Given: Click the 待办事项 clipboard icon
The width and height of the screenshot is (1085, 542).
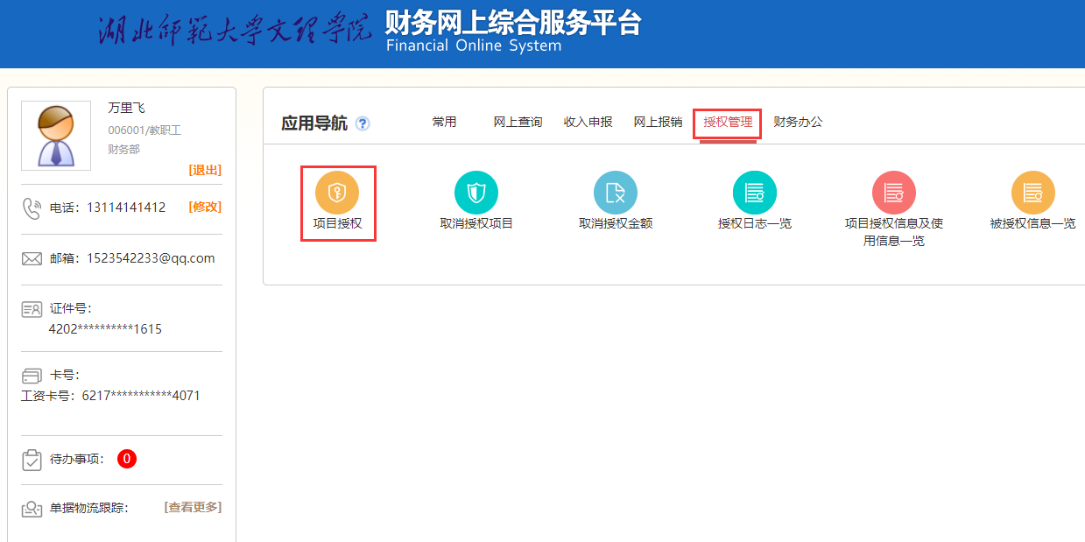Looking at the screenshot, I should (x=32, y=459).
